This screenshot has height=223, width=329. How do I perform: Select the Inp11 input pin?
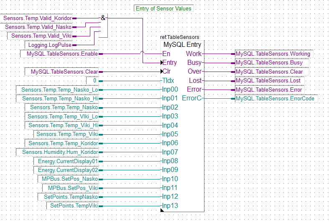pyautogui.click(x=170, y=188)
